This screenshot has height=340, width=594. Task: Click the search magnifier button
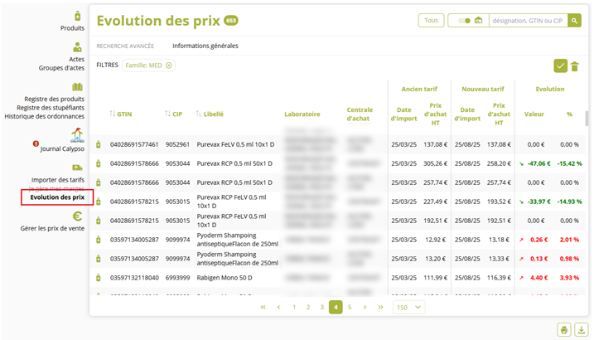pyautogui.click(x=574, y=21)
